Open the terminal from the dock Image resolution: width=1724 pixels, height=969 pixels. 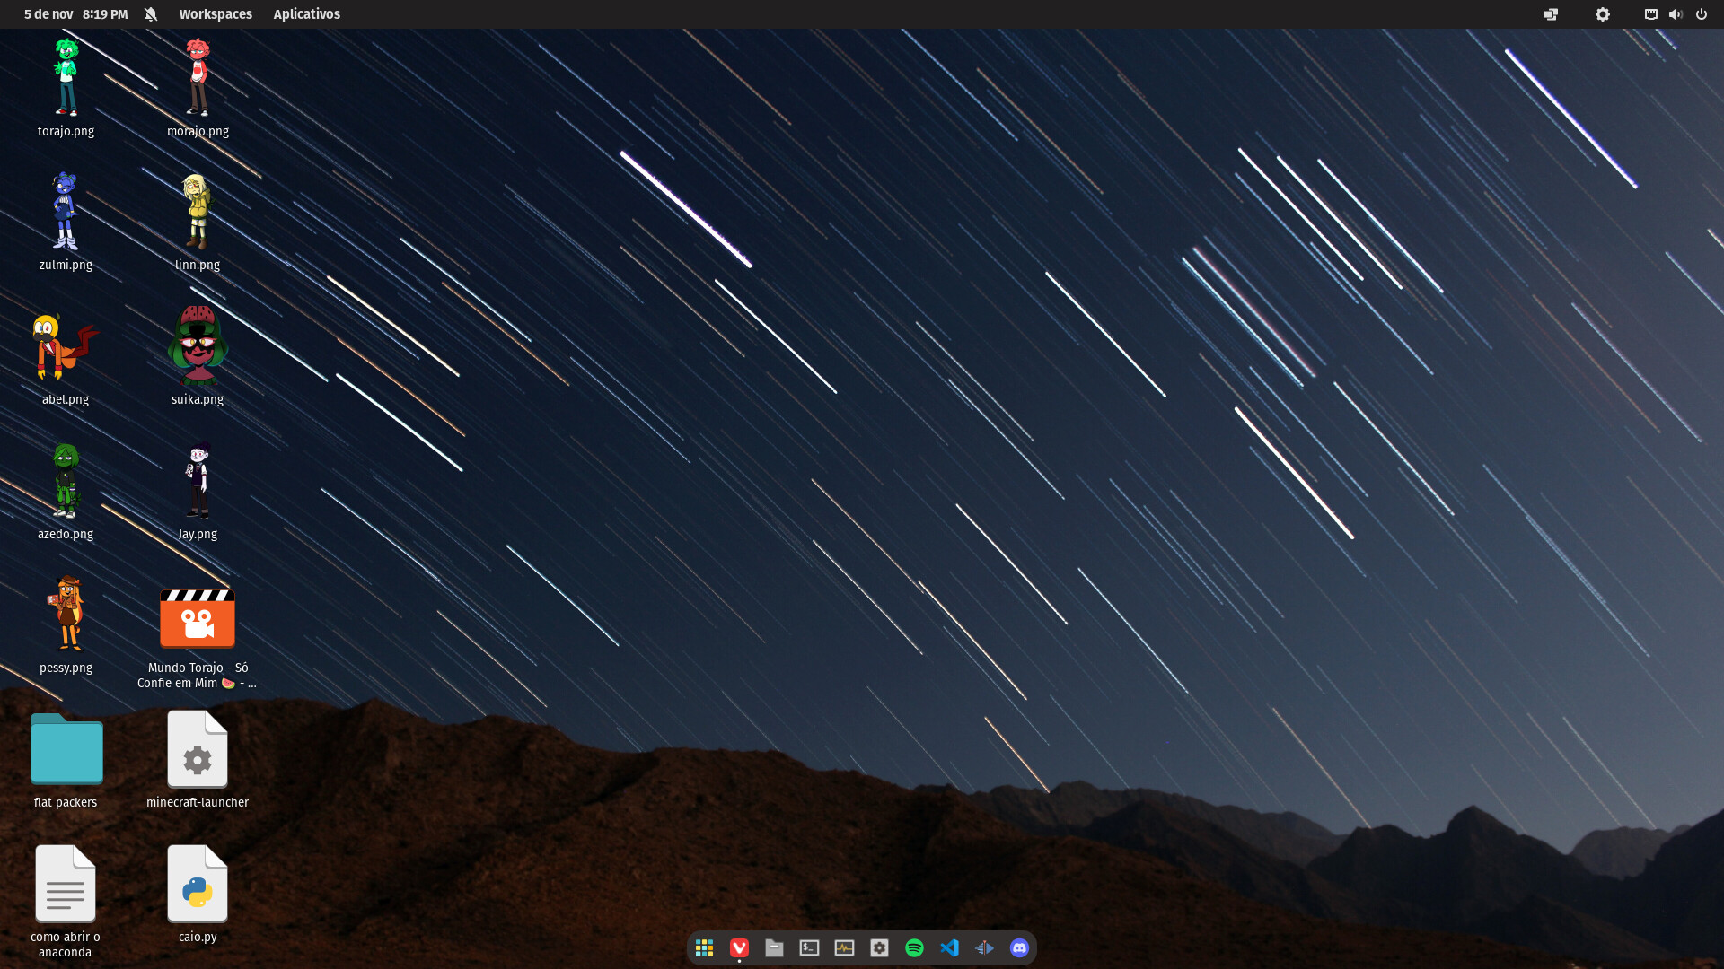809,947
